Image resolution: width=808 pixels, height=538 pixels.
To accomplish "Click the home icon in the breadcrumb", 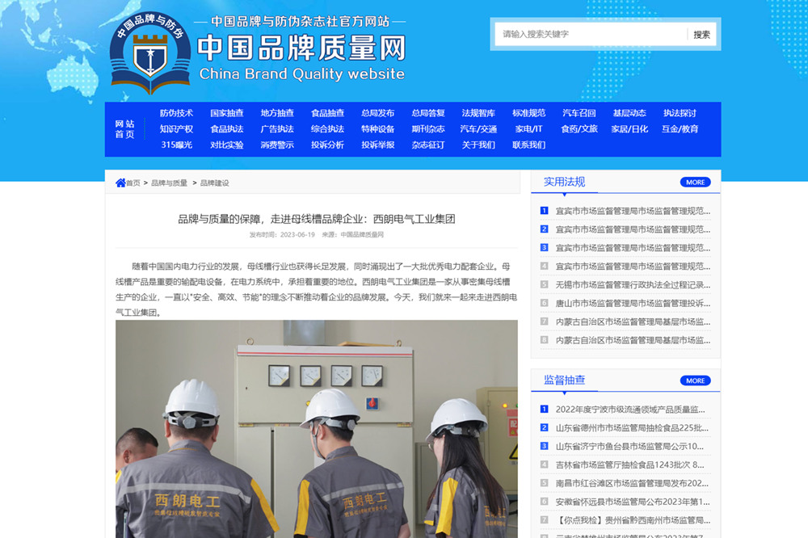I will (120, 183).
